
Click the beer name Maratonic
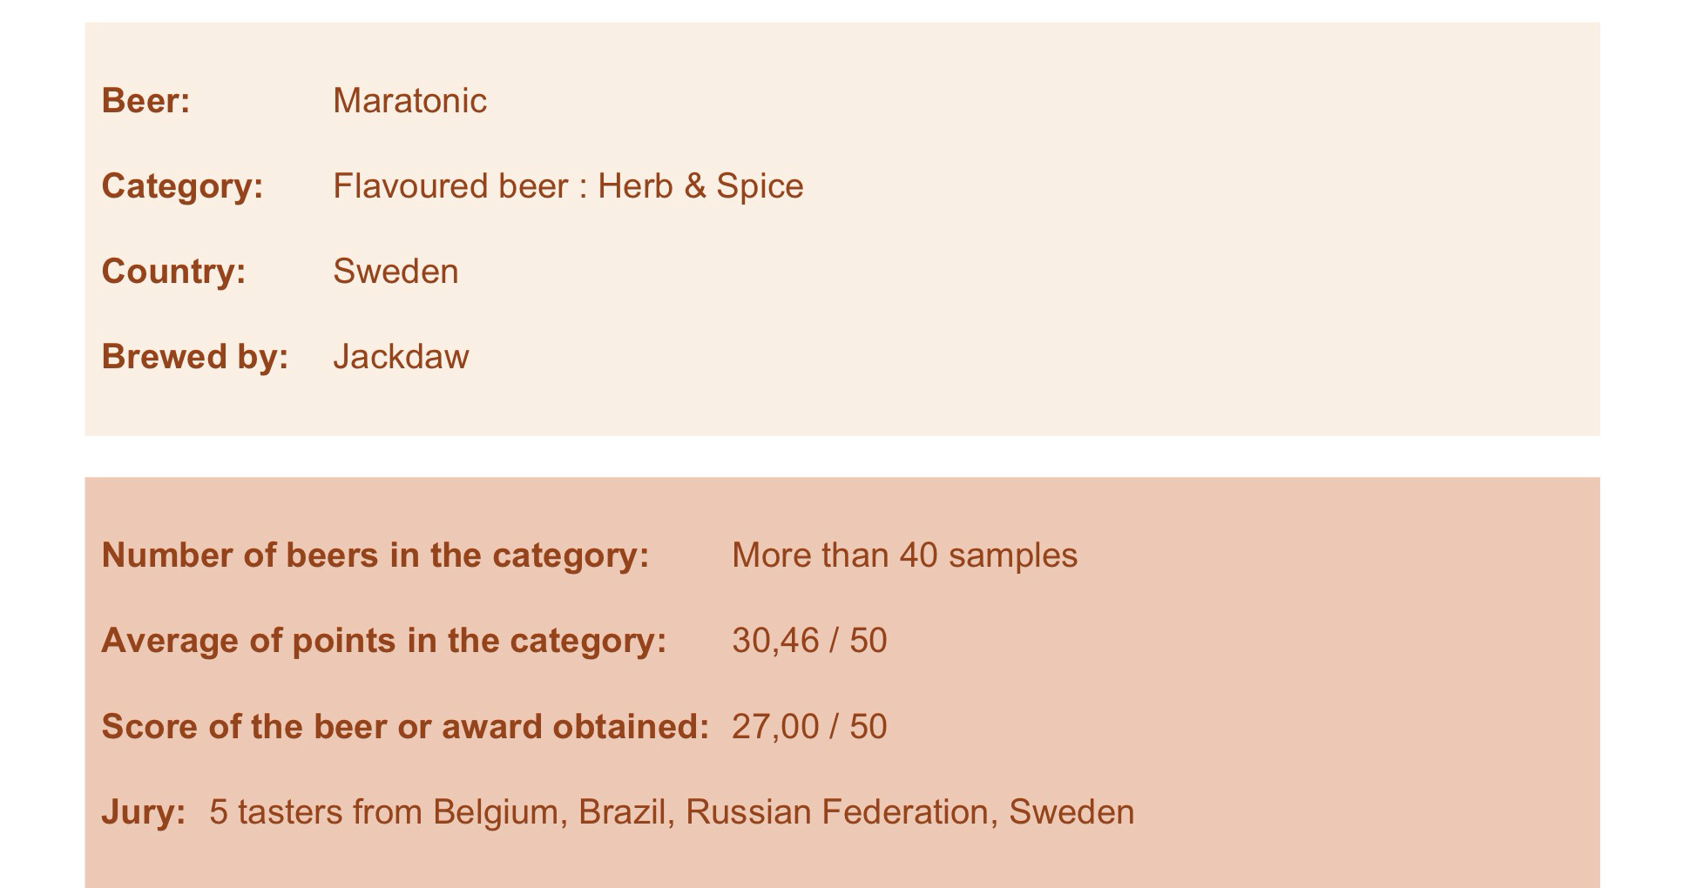(x=409, y=101)
